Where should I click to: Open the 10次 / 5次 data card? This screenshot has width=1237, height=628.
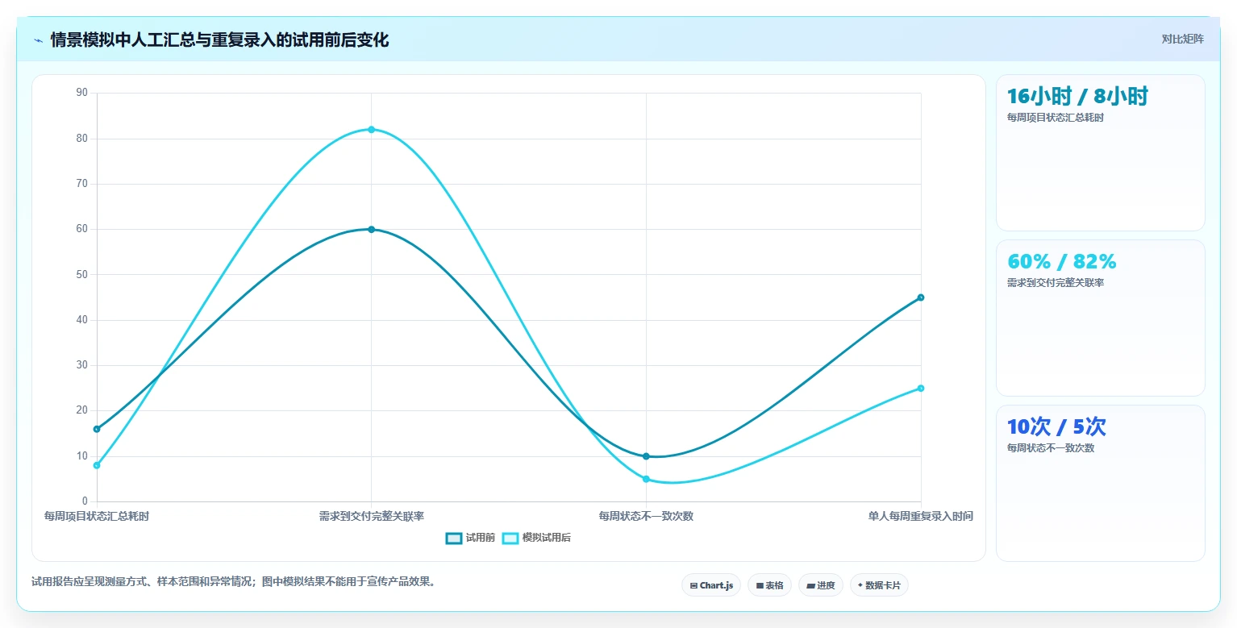click(x=1101, y=484)
